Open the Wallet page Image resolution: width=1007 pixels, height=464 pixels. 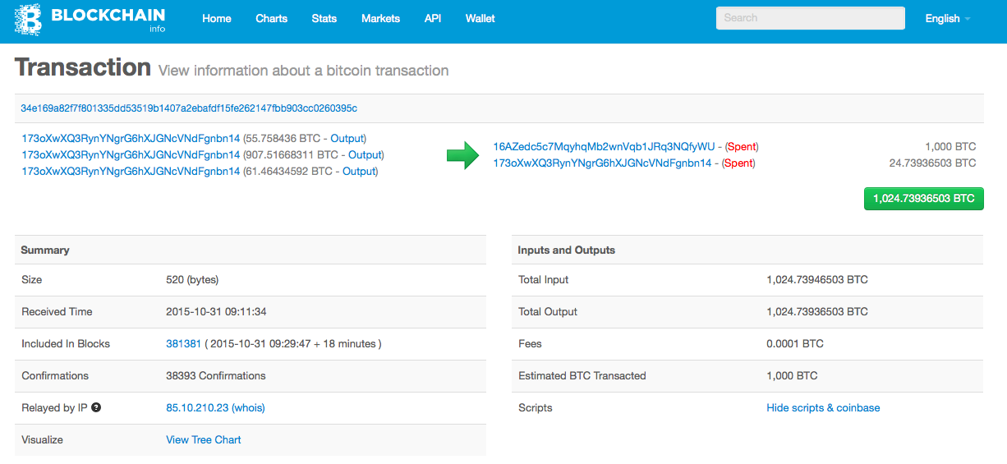coord(480,19)
